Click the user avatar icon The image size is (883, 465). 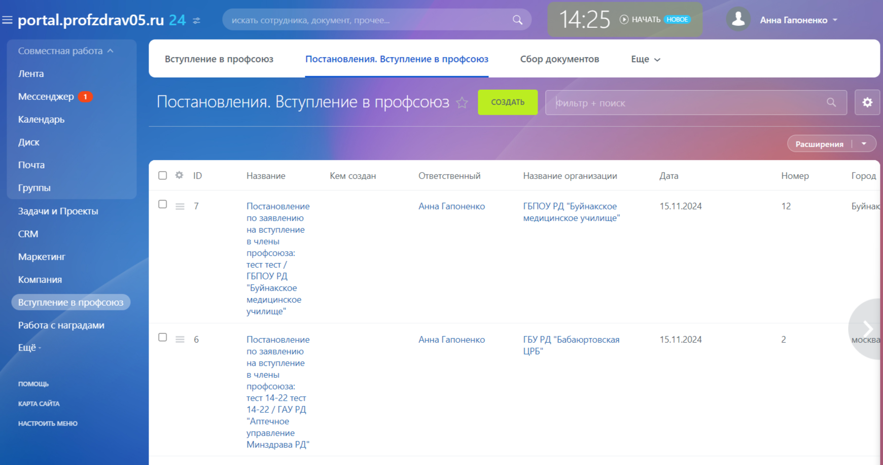click(738, 20)
